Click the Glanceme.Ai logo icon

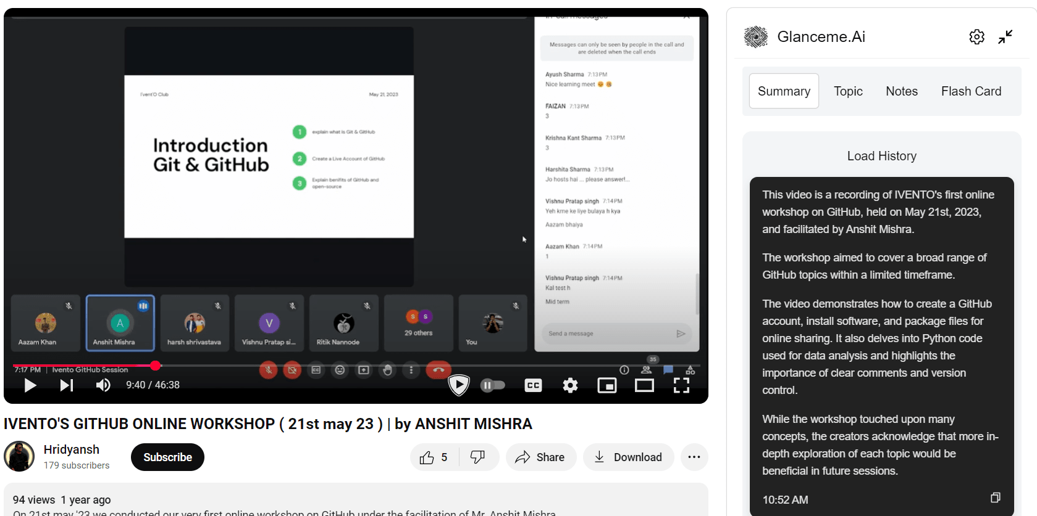[755, 37]
